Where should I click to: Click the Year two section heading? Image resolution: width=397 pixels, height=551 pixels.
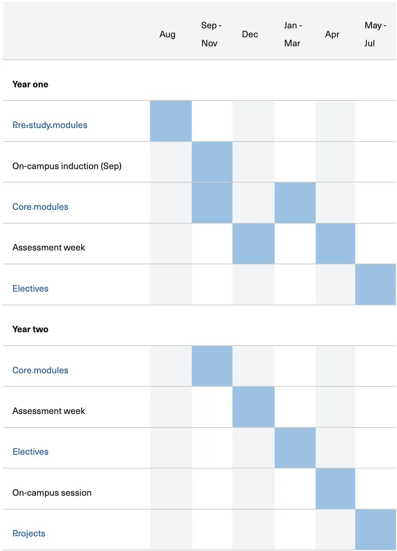(x=30, y=329)
